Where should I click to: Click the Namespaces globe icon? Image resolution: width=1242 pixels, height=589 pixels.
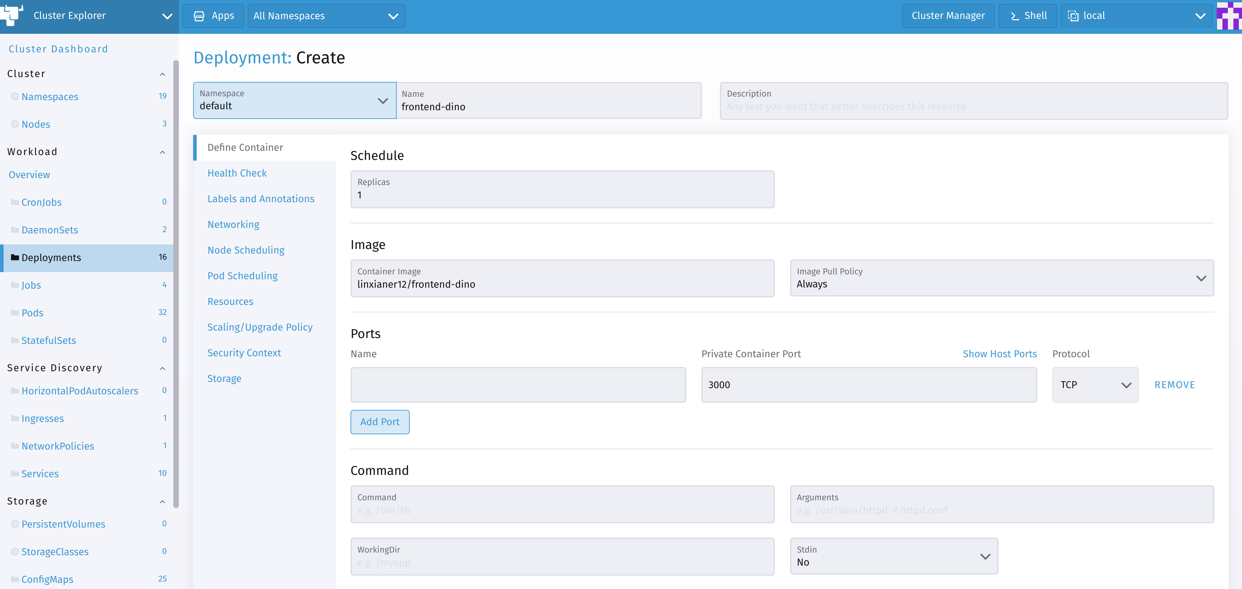[x=15, y=97]
